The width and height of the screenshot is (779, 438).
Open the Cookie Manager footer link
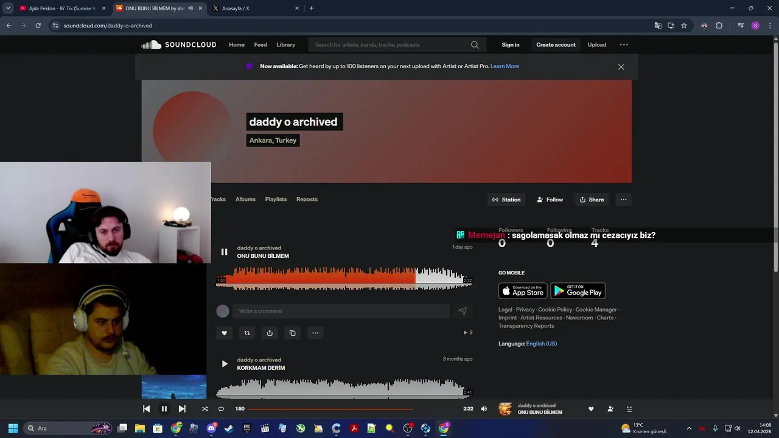click(596, 310)
